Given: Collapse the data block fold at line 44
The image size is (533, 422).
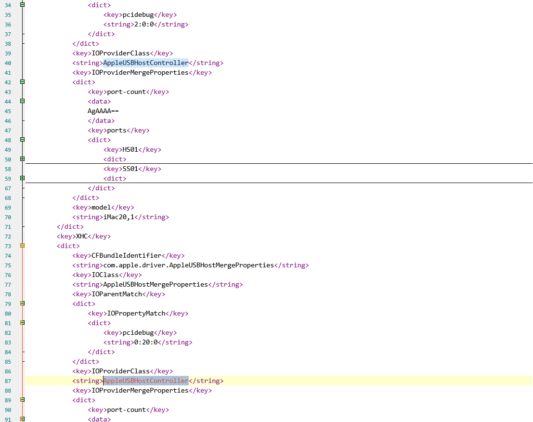Looking at the screenshot, I should tap(22, 101).
